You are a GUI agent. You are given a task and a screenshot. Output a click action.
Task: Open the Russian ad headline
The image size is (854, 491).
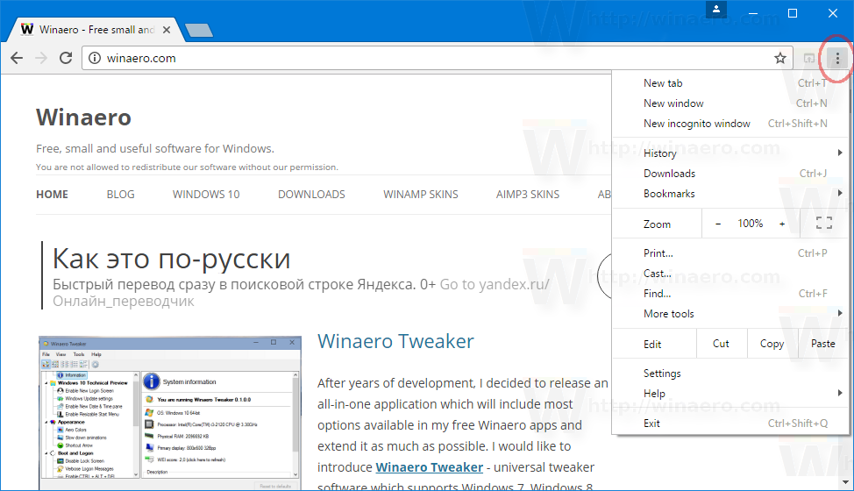172,258
